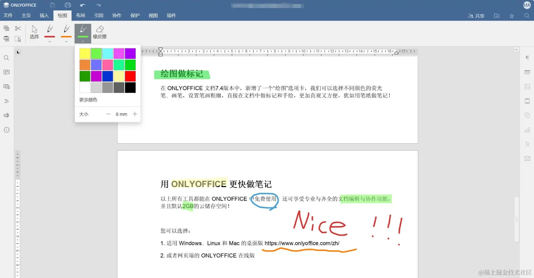Open paragraph settings in right sidebar
The image size is (534, 278).
click(527, 58)
